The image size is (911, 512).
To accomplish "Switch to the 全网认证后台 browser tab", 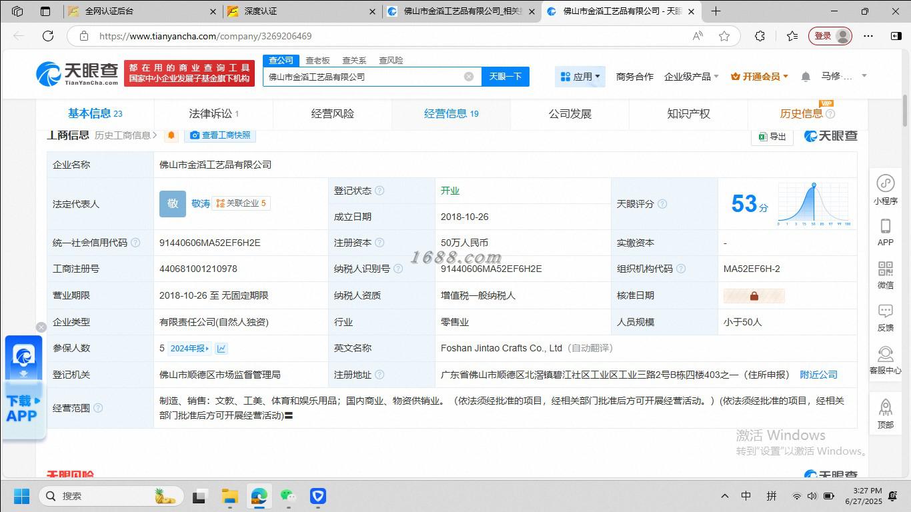I will tap(143, 11).
